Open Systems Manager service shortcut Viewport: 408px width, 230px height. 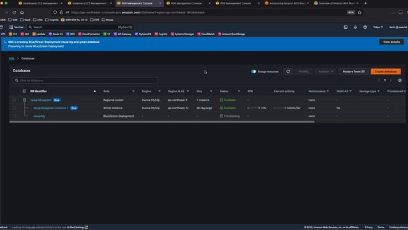click(x=182, y=34)
